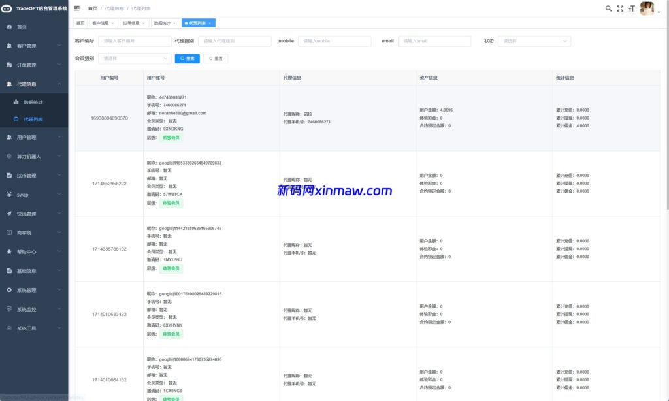The image size is (669, 401).
Task: Open the header search magnifier icon
Action: pos(608,8)
